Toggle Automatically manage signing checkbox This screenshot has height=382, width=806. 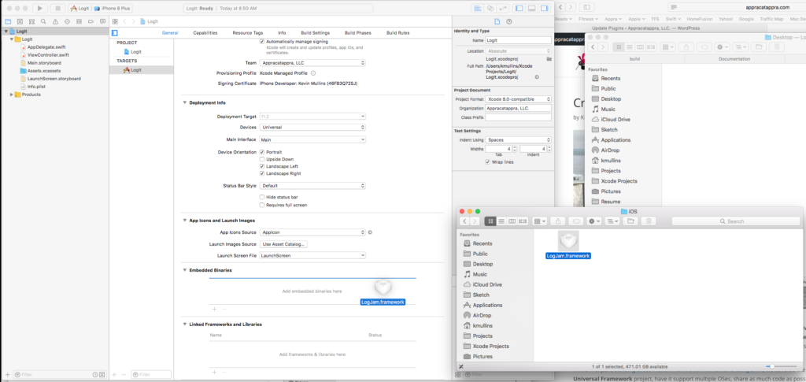click(262, 41)
